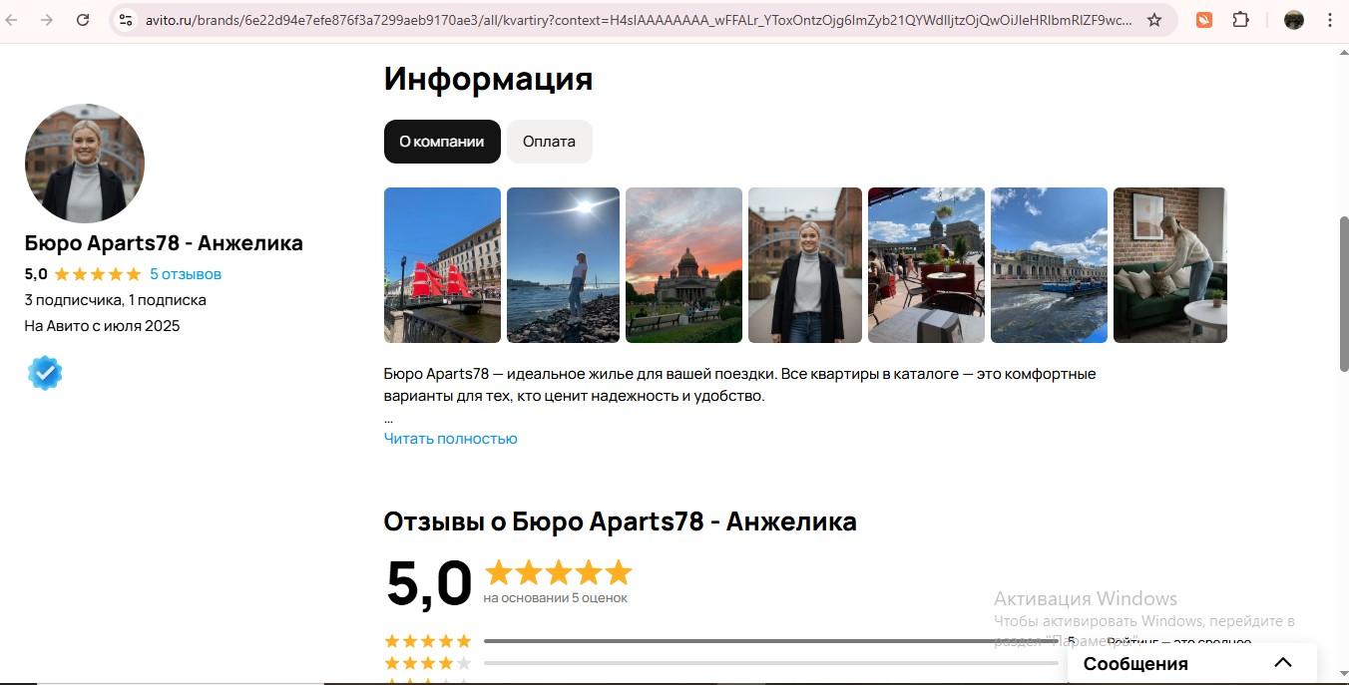The width and height of the screenshot is (1349, 685).
Task: Click the blue verified badge icon
Action: click(45, 373)
